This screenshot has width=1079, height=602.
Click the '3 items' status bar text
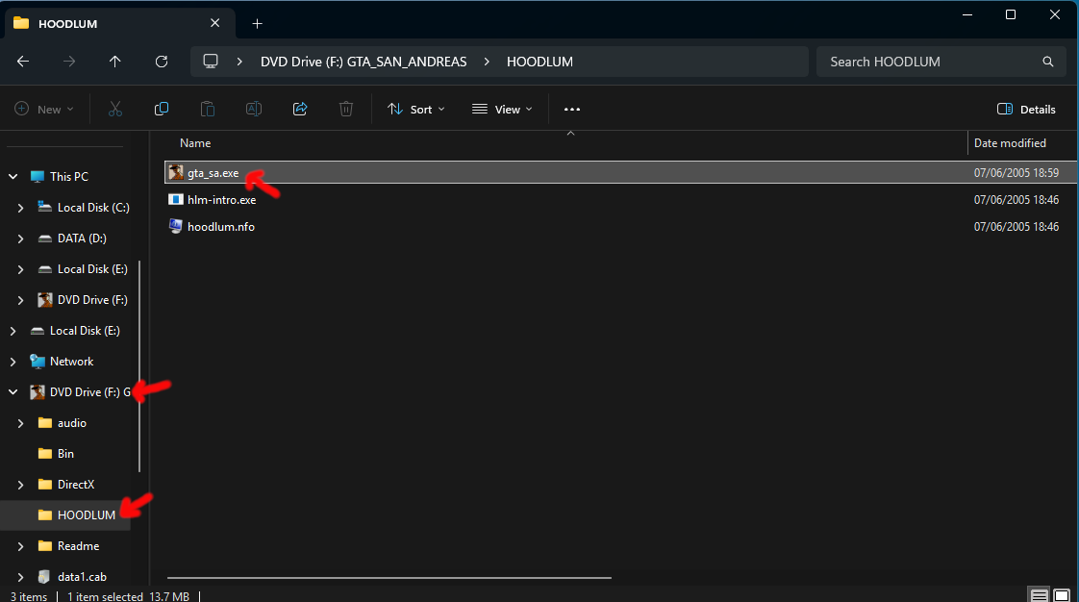coord(29,596)
